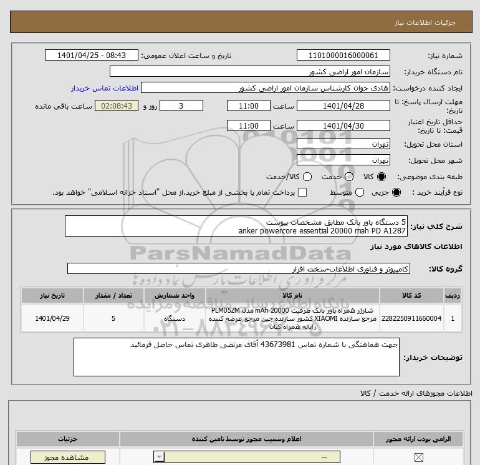Screen dimensions: 480x465
Task: Click the شرح کلی نیاز description box
Action: 236,226
